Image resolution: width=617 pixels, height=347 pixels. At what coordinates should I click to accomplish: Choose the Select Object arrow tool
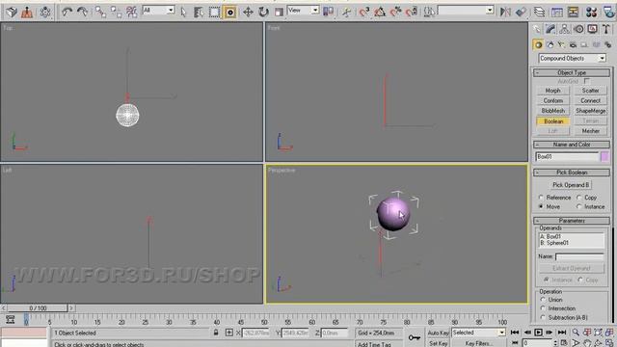point(183,12)
